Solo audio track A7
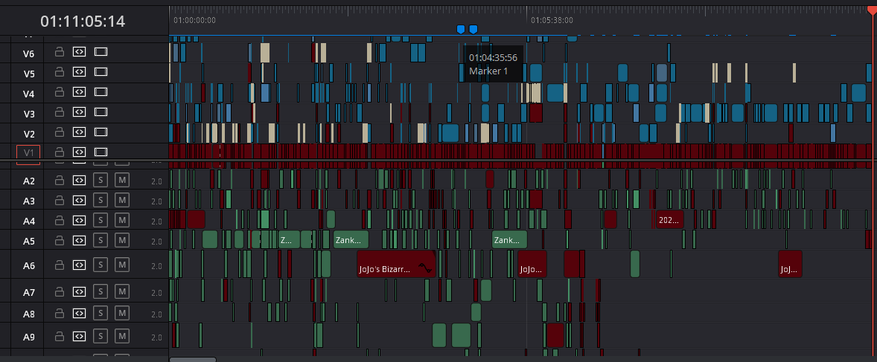 [100, 291]
